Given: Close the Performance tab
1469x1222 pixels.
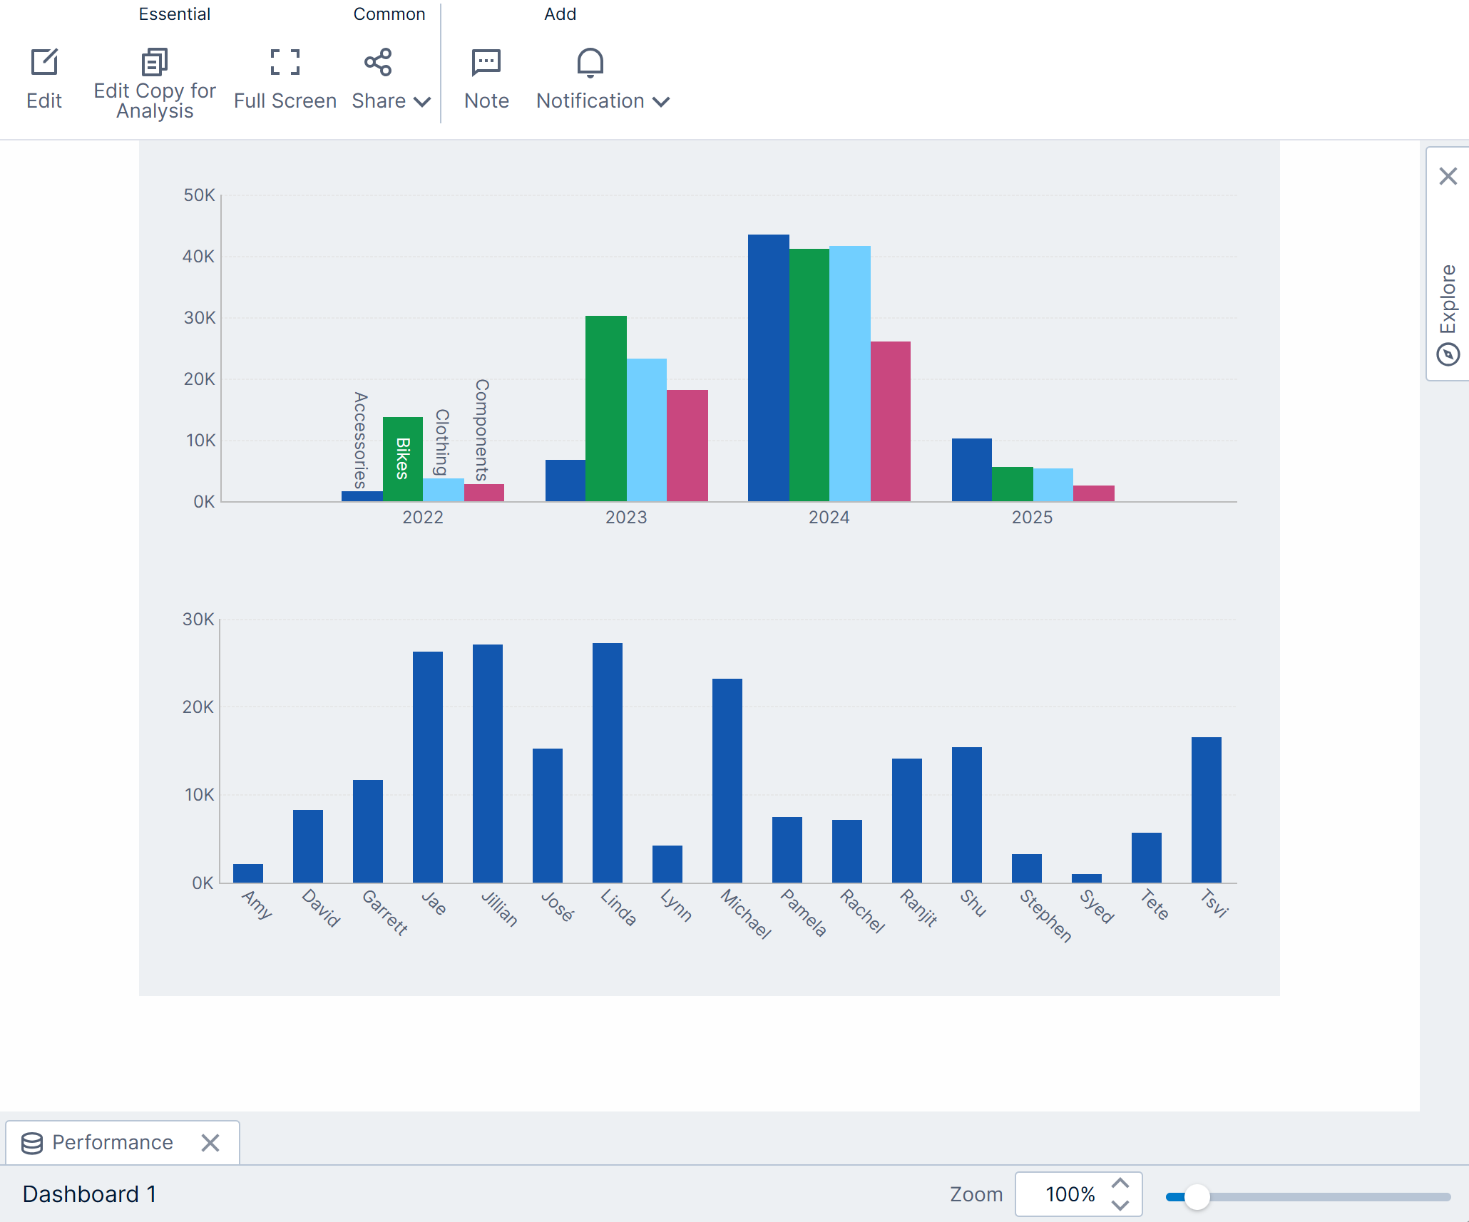Looking at the screenshot, I should point(210,1143).
